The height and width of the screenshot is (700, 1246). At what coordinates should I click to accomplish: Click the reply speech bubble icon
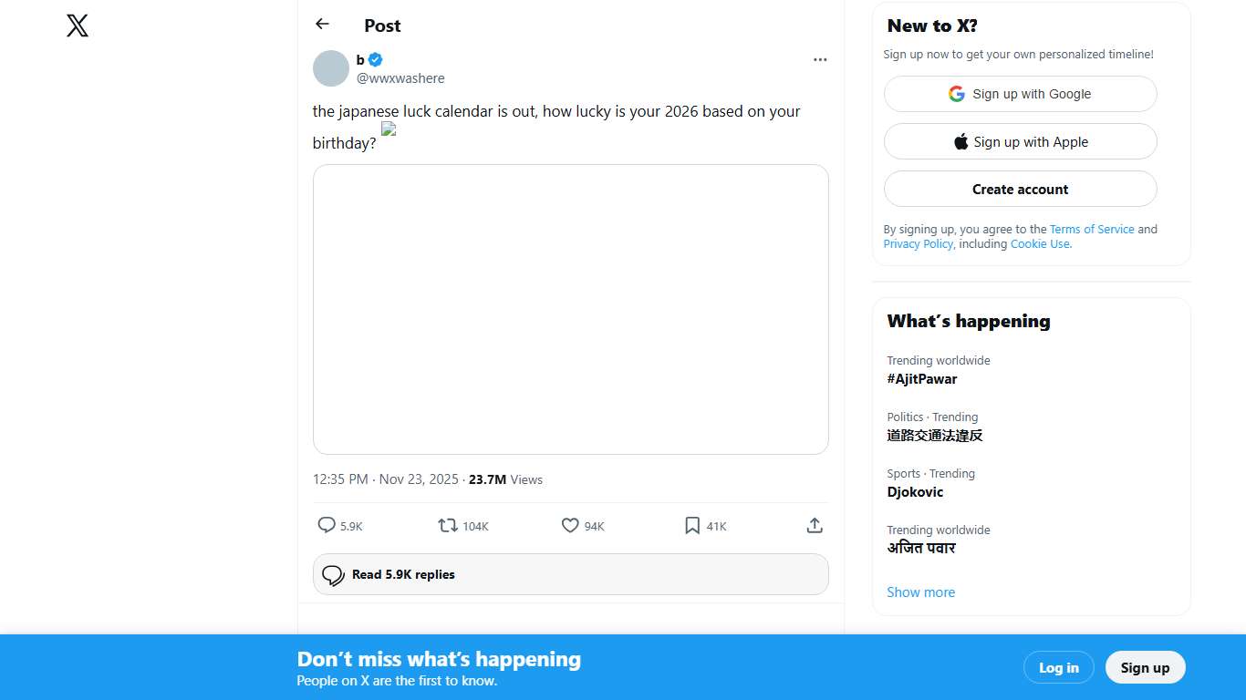point(327,526)
